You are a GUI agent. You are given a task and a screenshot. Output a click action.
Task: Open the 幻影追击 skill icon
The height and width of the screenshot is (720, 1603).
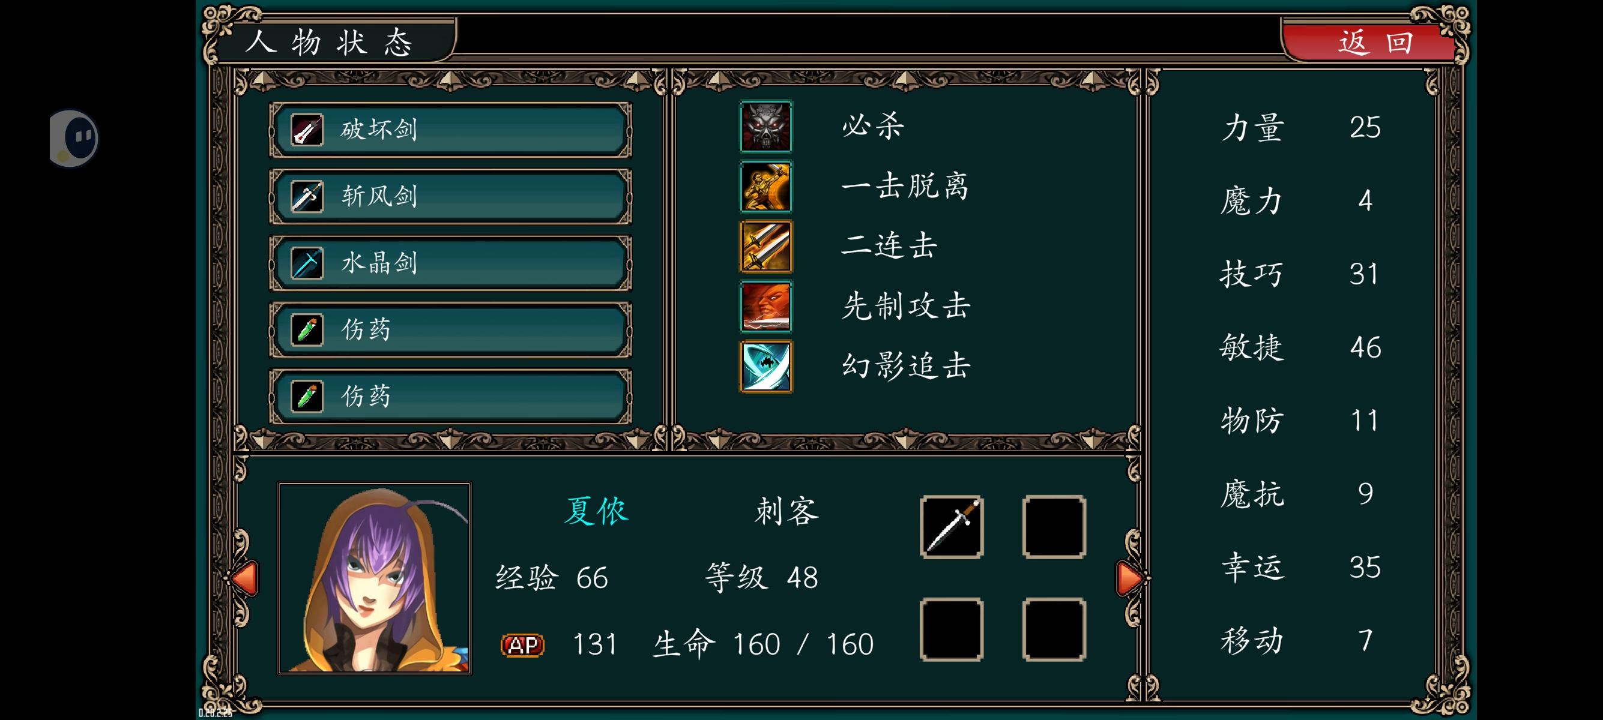coord(765,366)
